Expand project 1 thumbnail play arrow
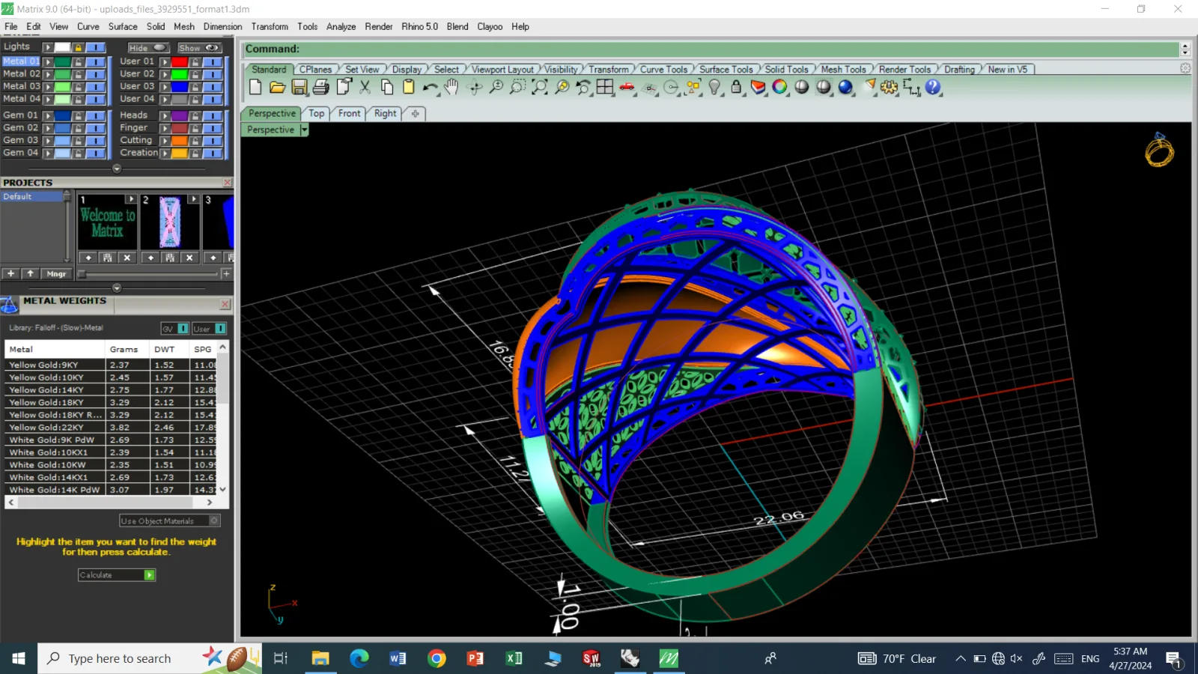This screenshot has width=1198, height=674. tap(131, 199)
